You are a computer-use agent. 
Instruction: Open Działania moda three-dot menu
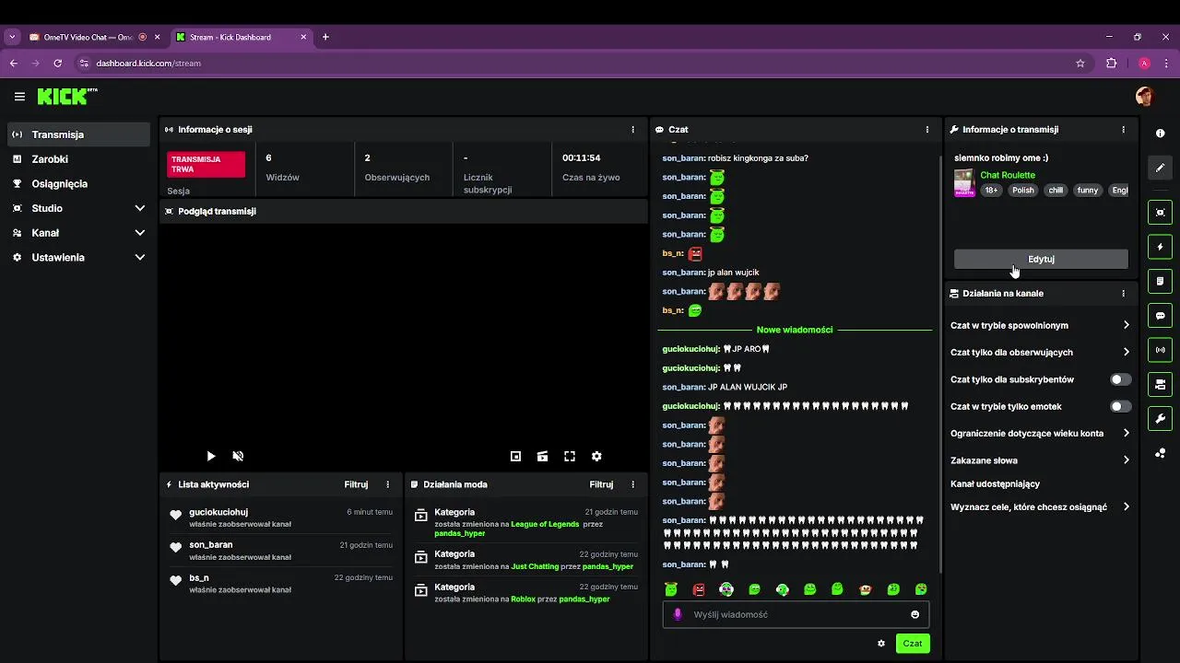click(x=632, y=484)
